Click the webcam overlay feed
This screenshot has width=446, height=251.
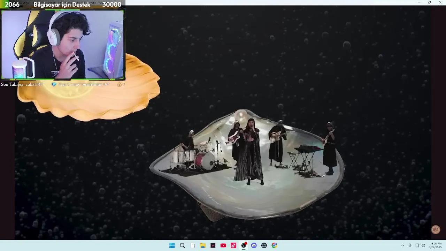(63, 45)
